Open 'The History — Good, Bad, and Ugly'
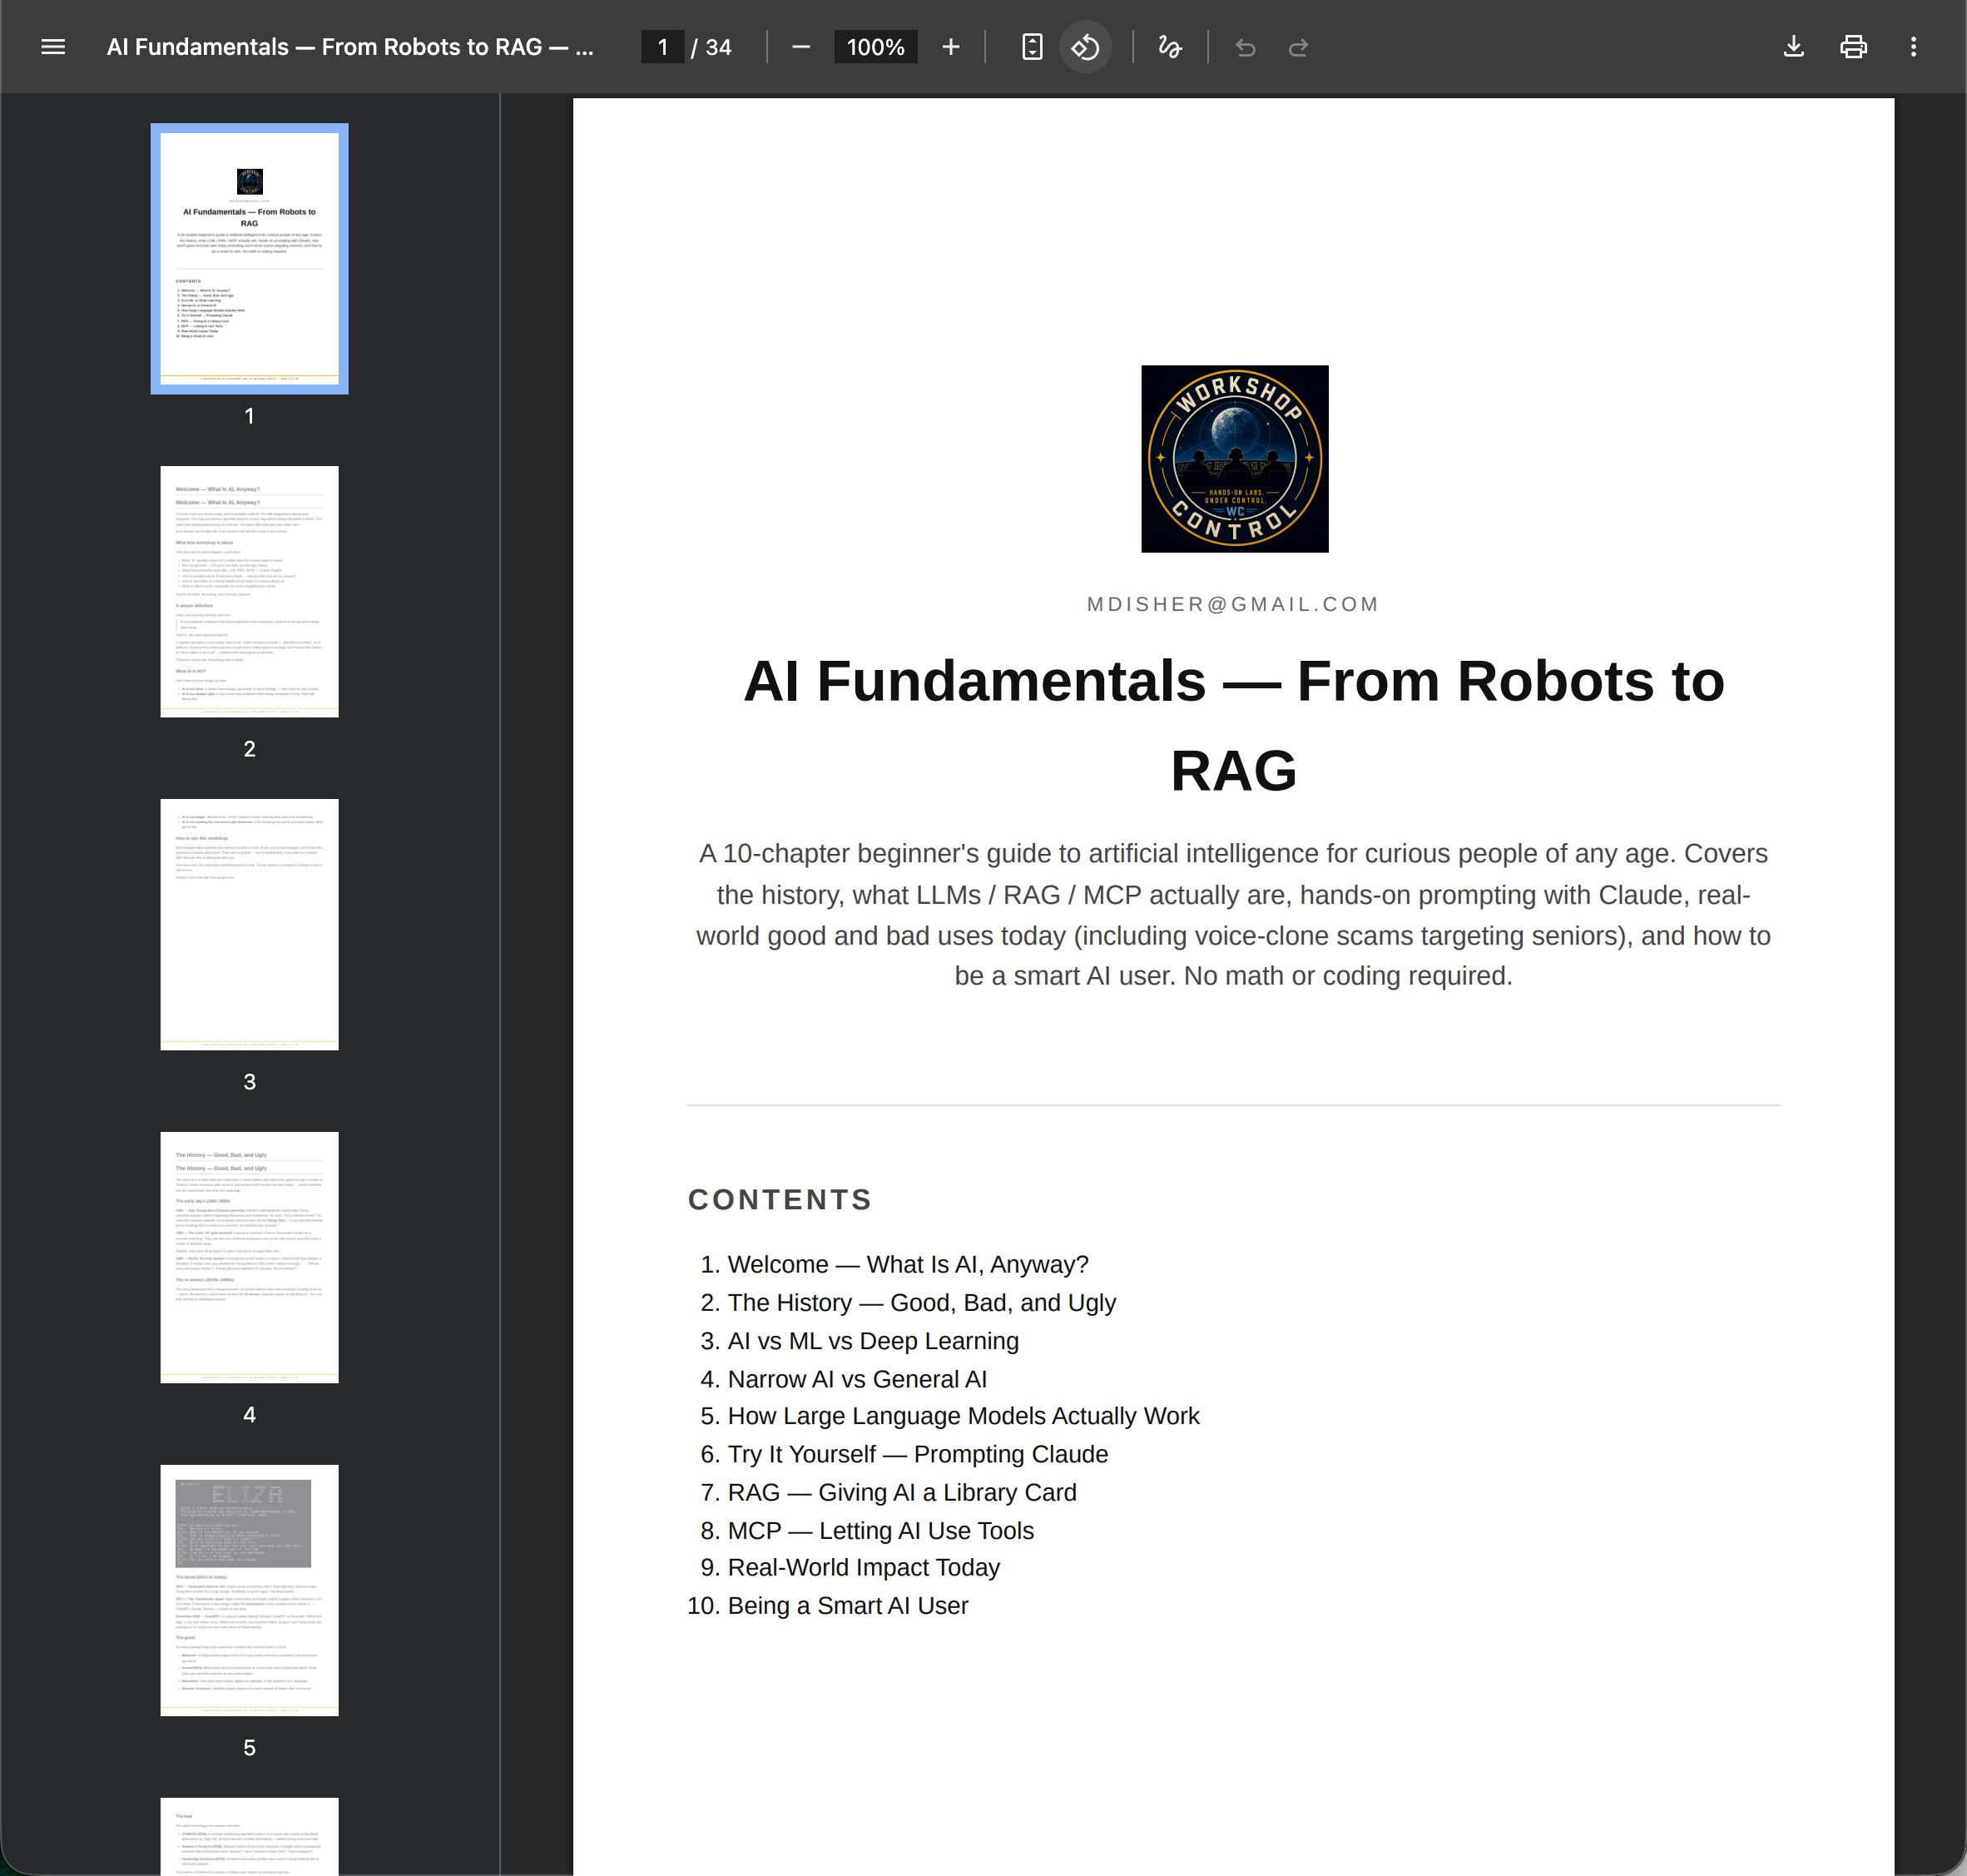Viewport: 1967px width, 1876px height. (x=922, y=1302)
